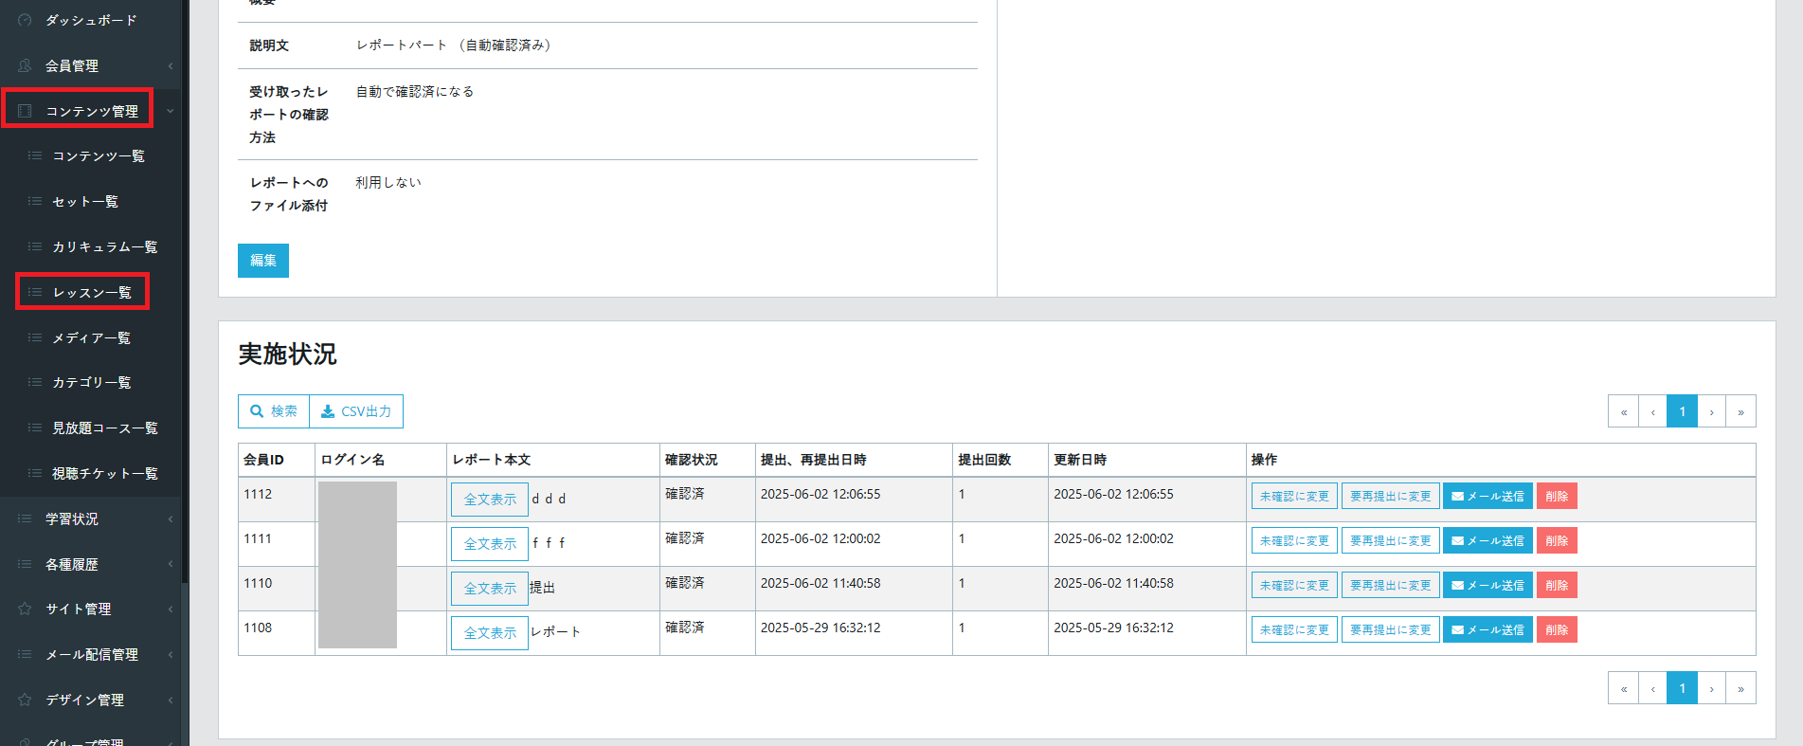This screenshot has height=746, width=1803.
Task: Click 未確認に変更 for member 1111
Action: (x=1293, y=541)
